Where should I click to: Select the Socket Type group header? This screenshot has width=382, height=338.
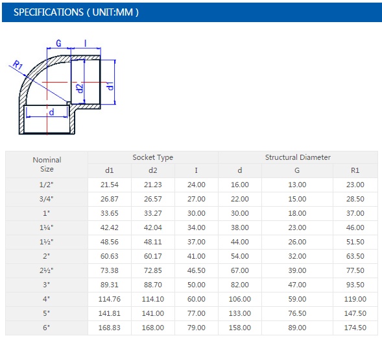pyautogui.click(x=153, y=157)
